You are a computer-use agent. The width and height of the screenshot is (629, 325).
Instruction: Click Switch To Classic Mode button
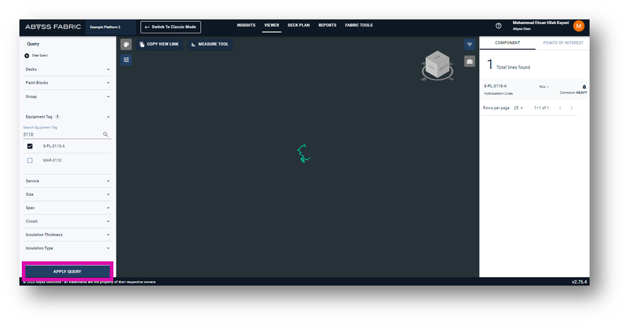tap(170, 27)
